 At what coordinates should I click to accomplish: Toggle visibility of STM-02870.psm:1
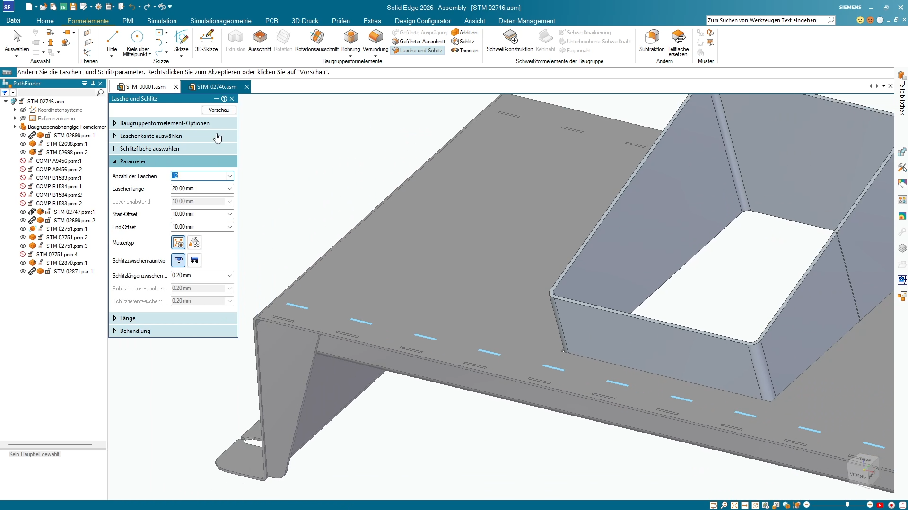(x=23, y=263)
